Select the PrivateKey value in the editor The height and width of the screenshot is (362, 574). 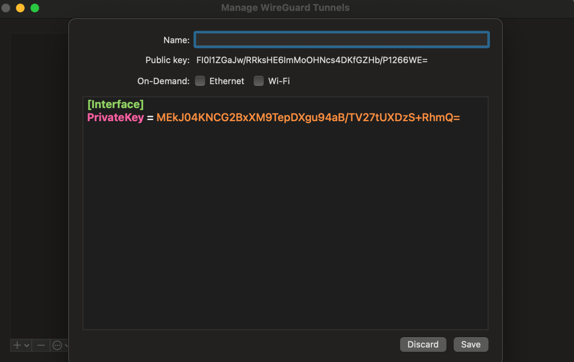tap(308, 117)
